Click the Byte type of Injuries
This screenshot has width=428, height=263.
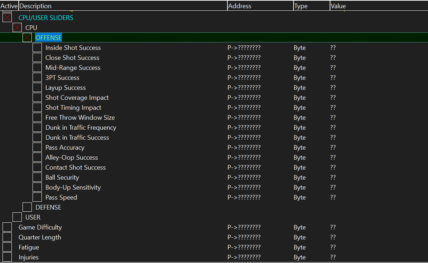coord(300,257)
